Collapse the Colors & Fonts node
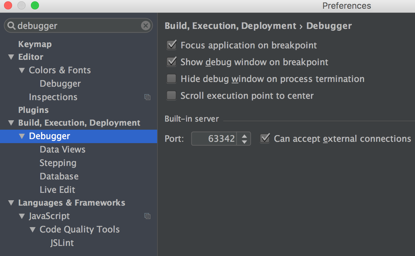 pos(22,70)
